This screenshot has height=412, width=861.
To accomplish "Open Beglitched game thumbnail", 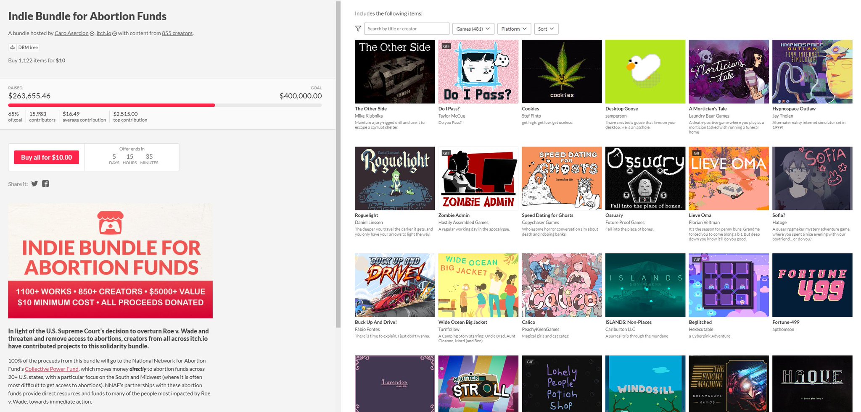I will [x=729, y=285].
